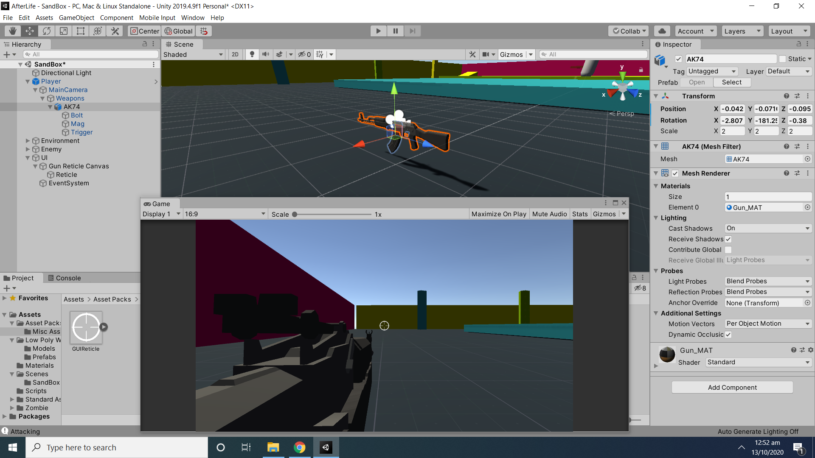Open the GameObject menu
Screen dimensions: 815x458
pyautogui.click(x=76, y=17)
